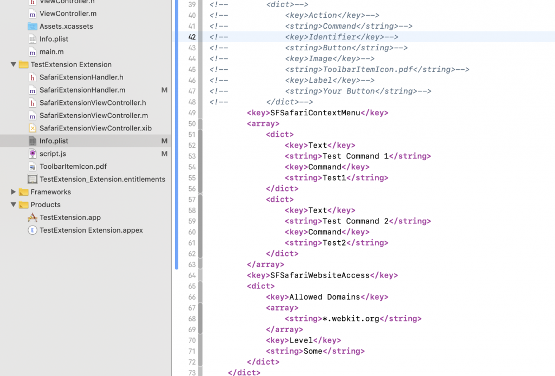Click the ToolbarItemIcon.pdf document icon
Image resolution: width=555 pixels, height=376 pixels.
34,166
